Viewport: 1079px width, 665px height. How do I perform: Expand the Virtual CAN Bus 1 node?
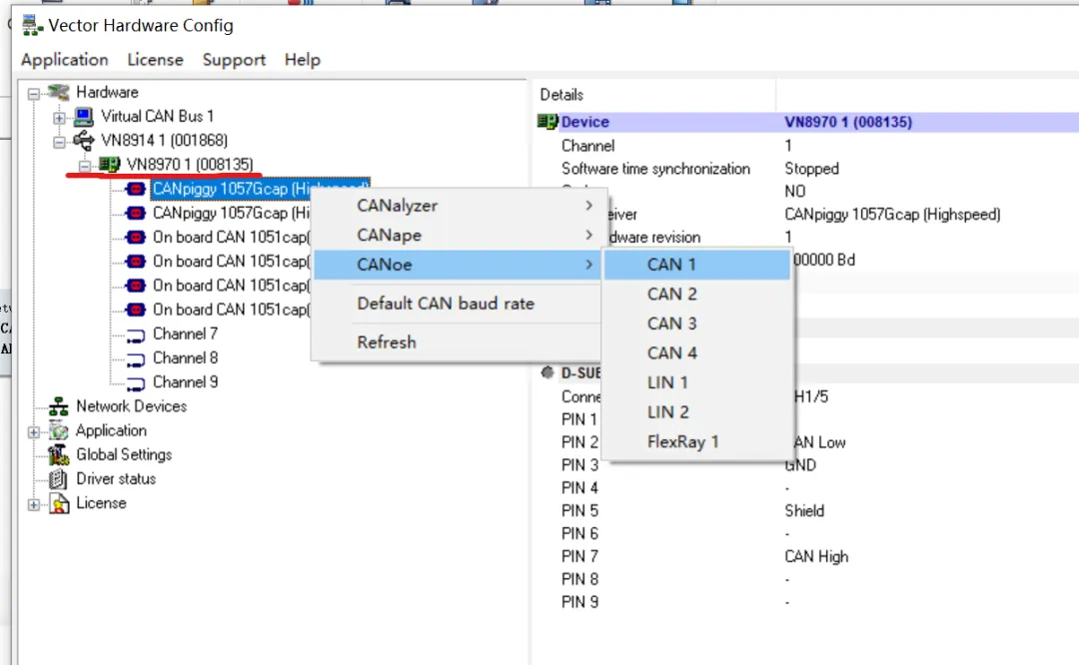(59, 118)
